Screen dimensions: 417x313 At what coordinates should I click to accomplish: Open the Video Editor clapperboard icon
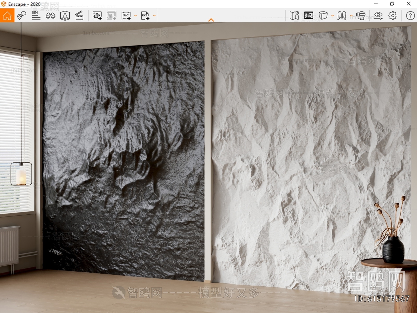(79, 16)
